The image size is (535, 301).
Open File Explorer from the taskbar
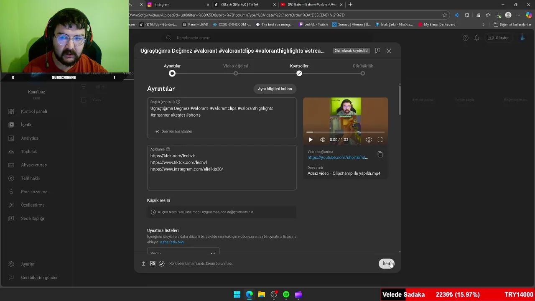pyautogui.click(x=262, y=295)
